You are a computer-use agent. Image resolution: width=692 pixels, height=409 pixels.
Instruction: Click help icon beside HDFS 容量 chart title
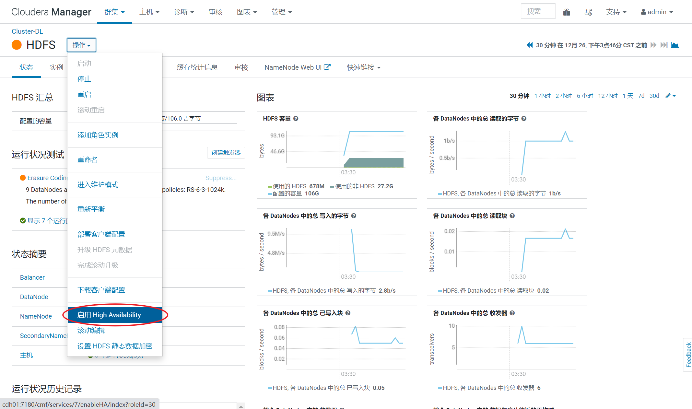click(x=296, y=119)
